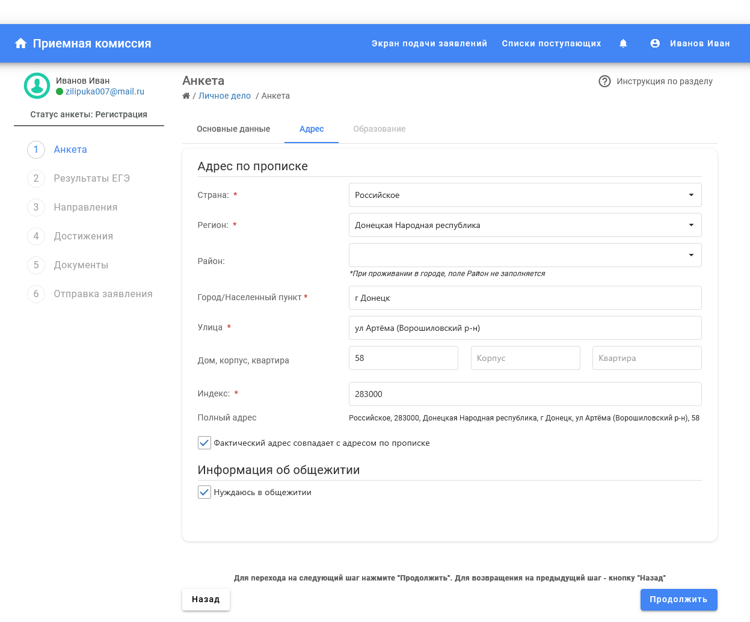The height and width of the screenshot is (622, 750).
Task: Click the Иванов Иван name in sidebar
Action: (83, 81)
